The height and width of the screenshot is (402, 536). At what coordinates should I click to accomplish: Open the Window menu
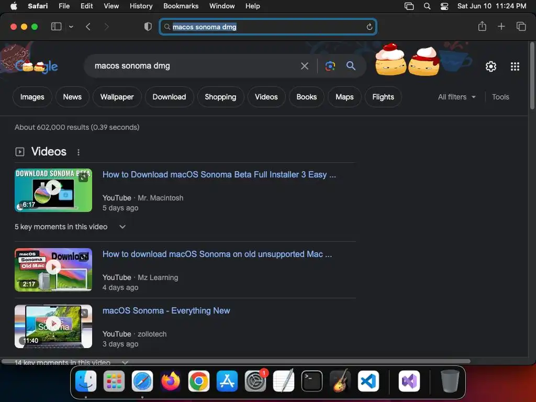(x=222, y=6)
